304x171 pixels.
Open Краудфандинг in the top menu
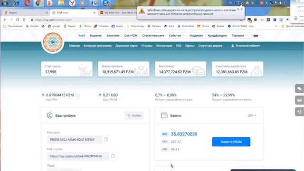tap(217, 36)
